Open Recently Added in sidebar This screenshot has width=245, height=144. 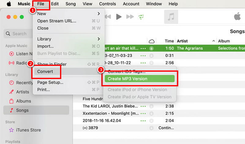pos(21,83)
